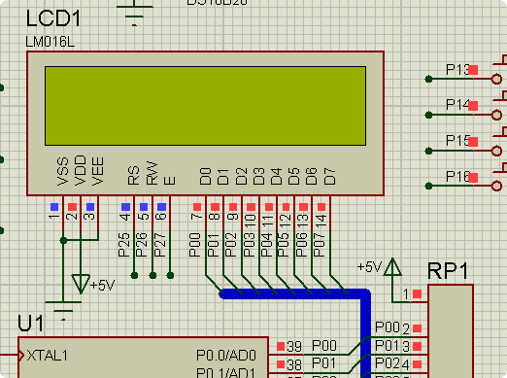Select the U1 microcontroller reference label
This screenshot has width=507, height=378.
(x=30, y=324)
